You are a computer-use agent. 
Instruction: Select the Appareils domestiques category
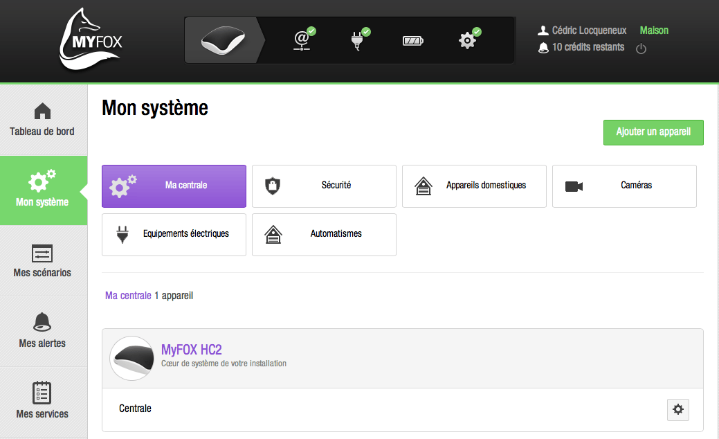click(474, 186)
